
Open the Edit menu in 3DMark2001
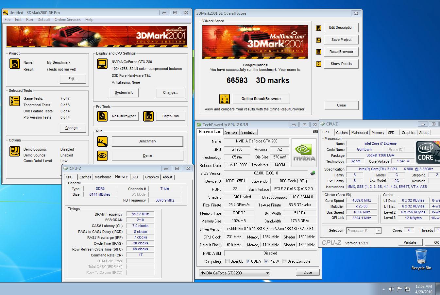click(x=18, y=20)
